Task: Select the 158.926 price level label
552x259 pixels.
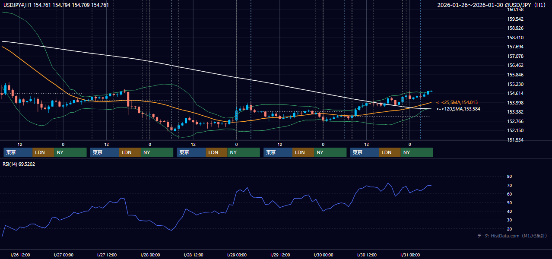Action: [515, 28]
